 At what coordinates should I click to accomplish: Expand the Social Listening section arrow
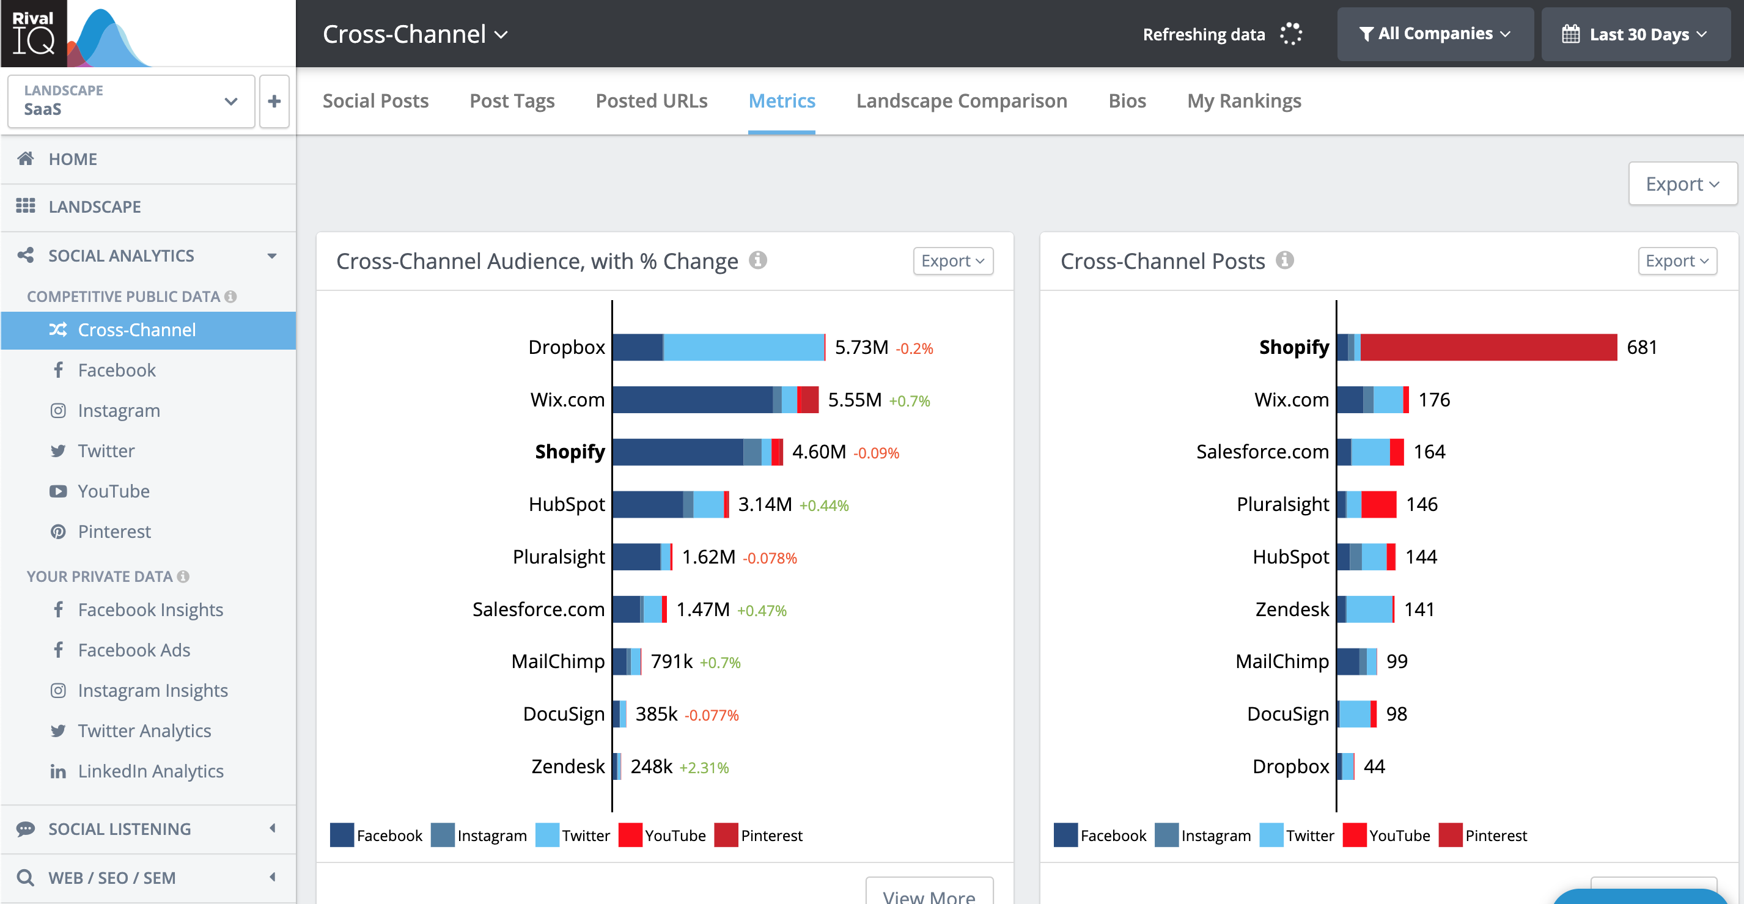pyautogui.click(x=272, y=829)
